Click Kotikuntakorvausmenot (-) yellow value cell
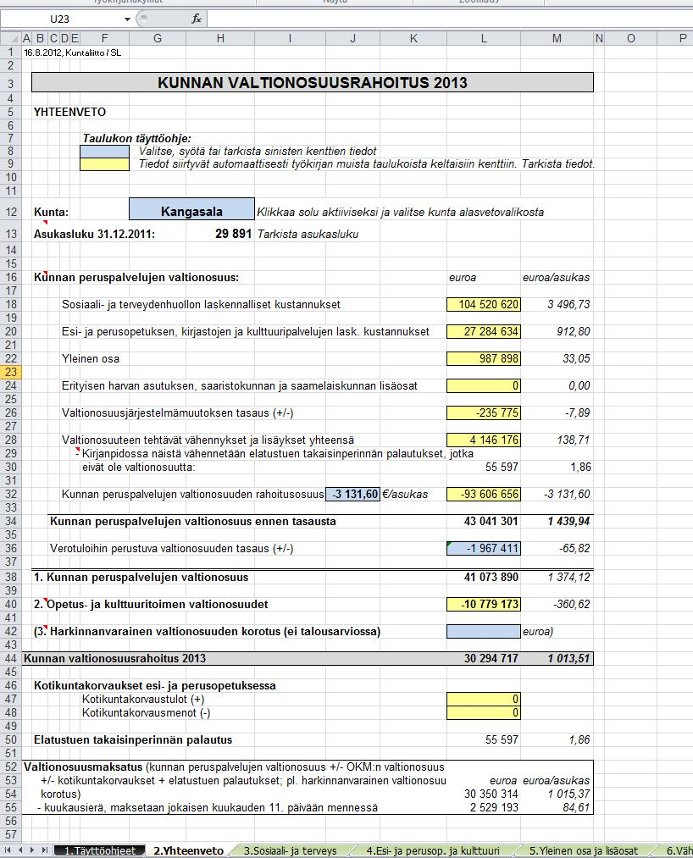The image size is (693, 858). (x=484, y=712)
